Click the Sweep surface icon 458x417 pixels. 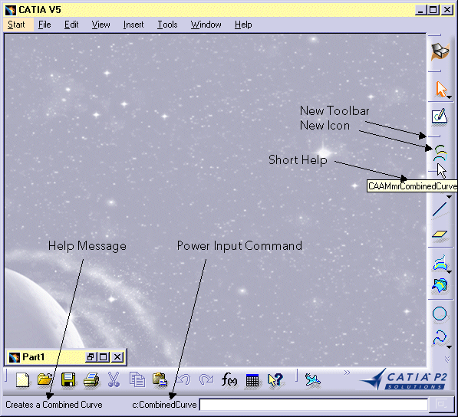coord(440,263)
